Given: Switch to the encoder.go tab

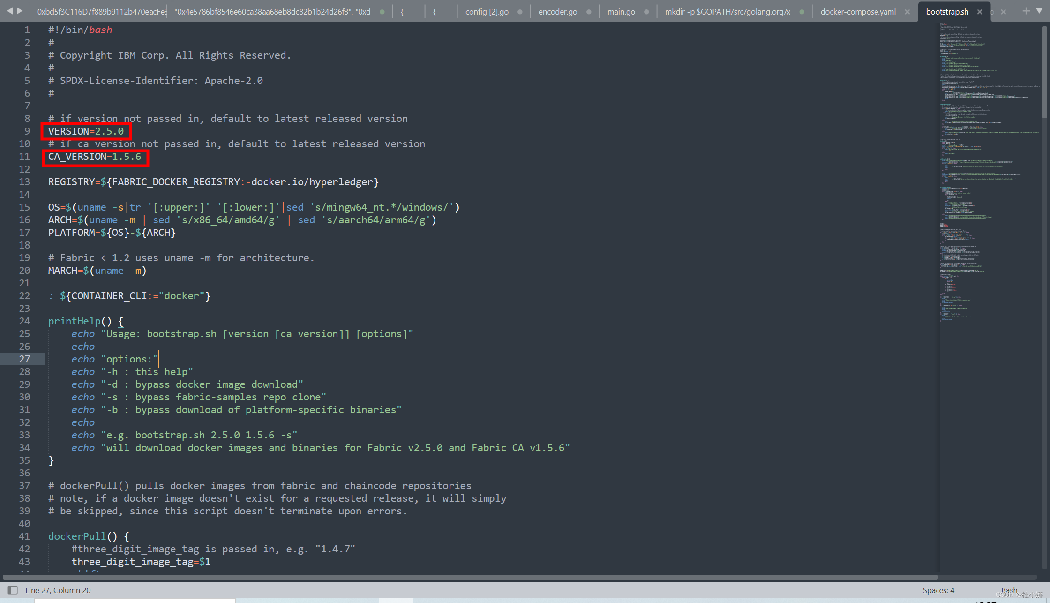Looking at the screenshot, I should [558, 12].
